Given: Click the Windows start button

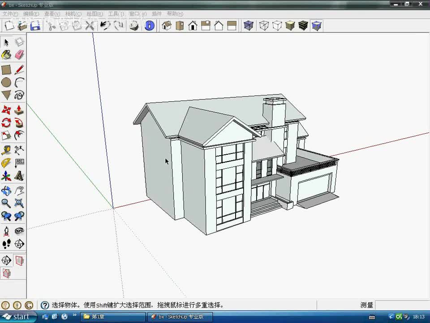Looking at the screenshot, I should pyautogui.click(x=17, y=317).
